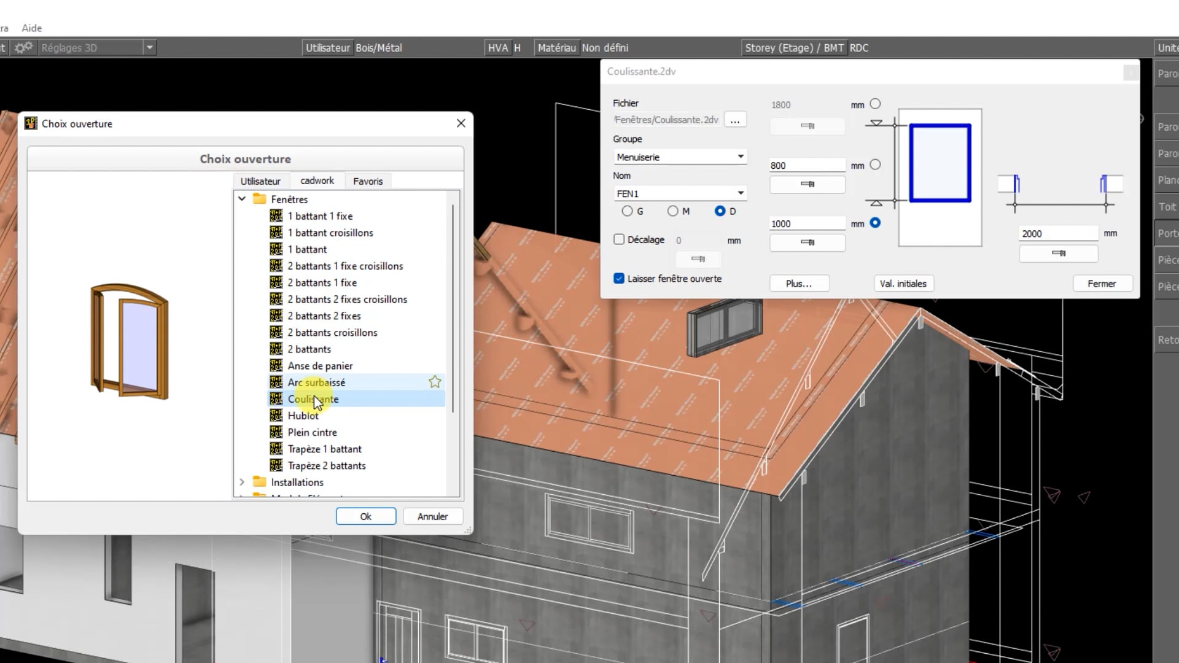Click the Choix ouverture title bar app icon
The height and width of the screenshot is (663, 1179).
31,123
